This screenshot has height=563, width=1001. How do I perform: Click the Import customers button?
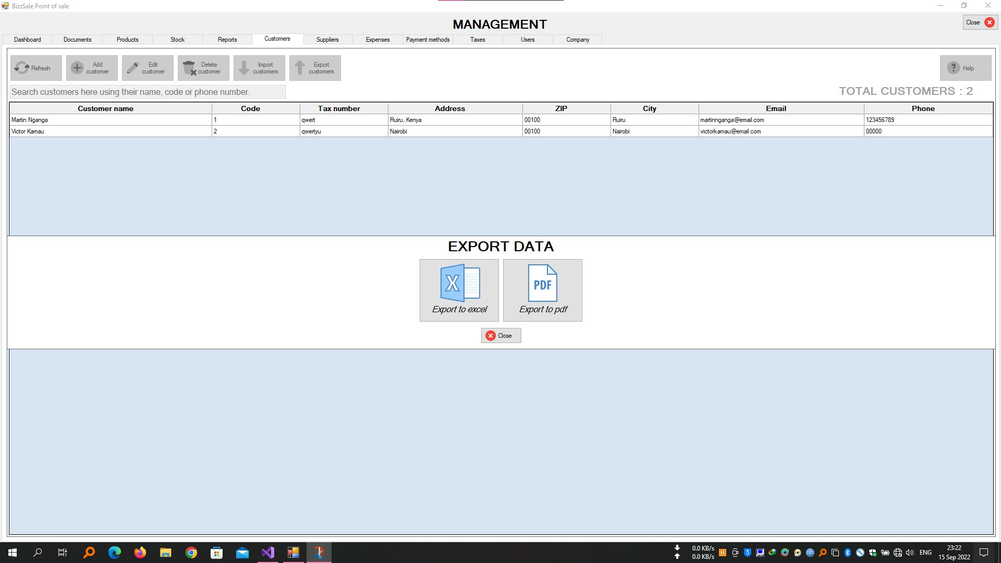[259, 68]
